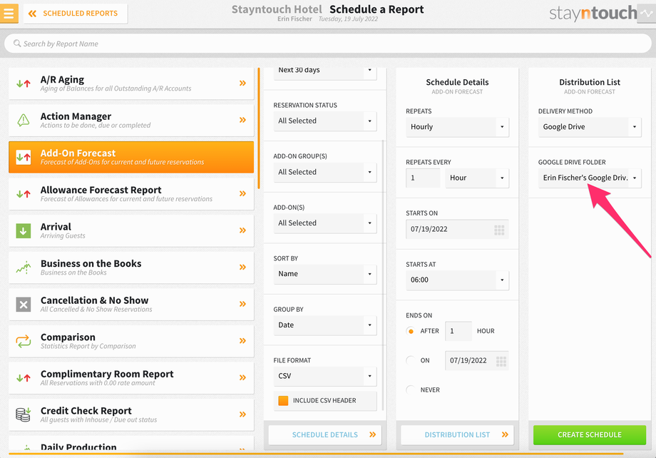The width and height of the screenshot is (656, 458).
Task: Open the Ends On calendar grid icon
Action: [501, 361]
